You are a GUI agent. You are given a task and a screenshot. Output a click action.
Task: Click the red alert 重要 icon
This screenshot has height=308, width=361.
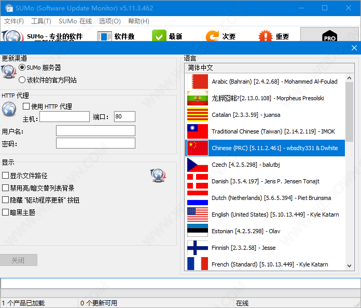[x=266, y=36]
